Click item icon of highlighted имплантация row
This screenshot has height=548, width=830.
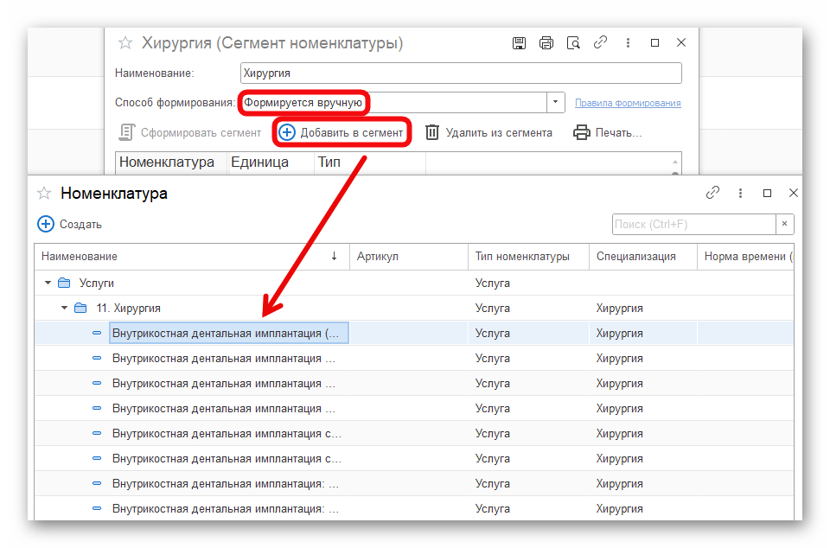click(97, 334)
